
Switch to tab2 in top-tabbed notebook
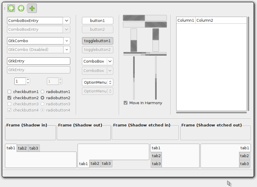[22, 148]
